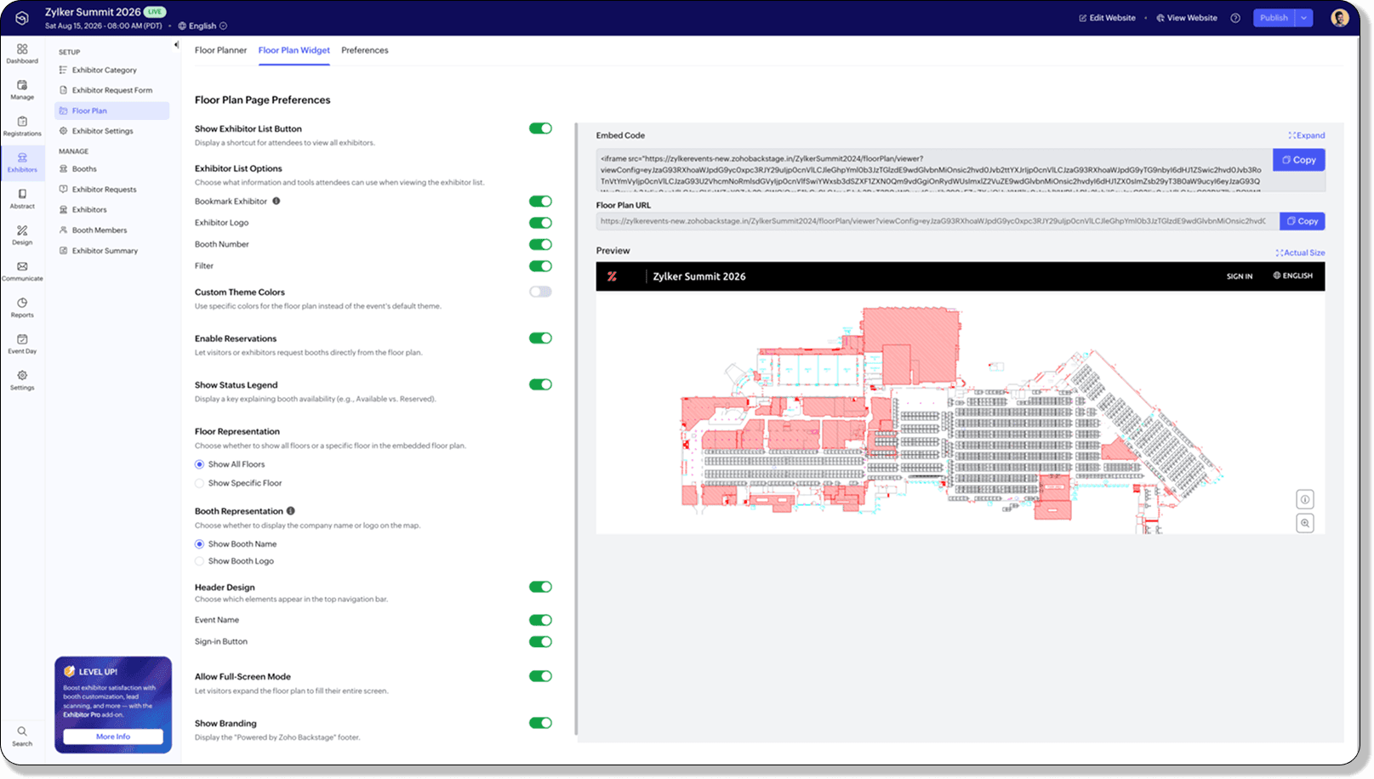Toggle Enable Reservations switch
Screen dimensions: 1374x779
pos(540,338)
